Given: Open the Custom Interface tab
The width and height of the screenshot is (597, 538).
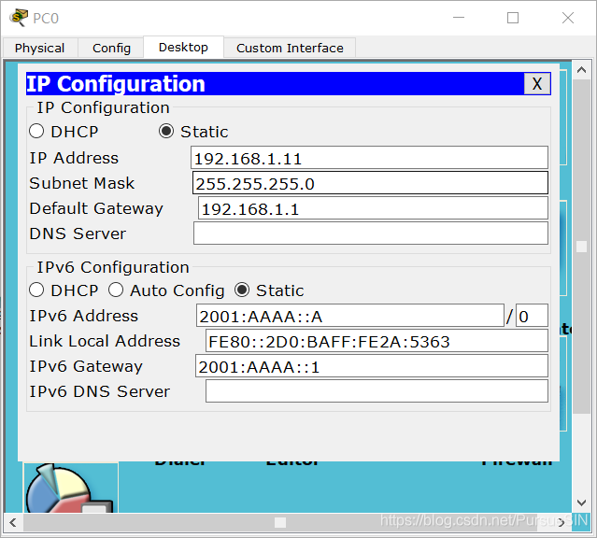Looking at the screenshot, I should coord(290,48).
